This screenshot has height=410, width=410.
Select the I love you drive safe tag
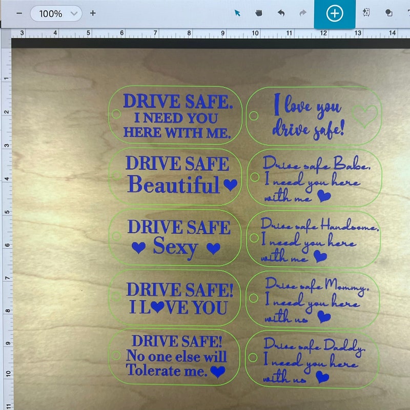pos(314,116)
